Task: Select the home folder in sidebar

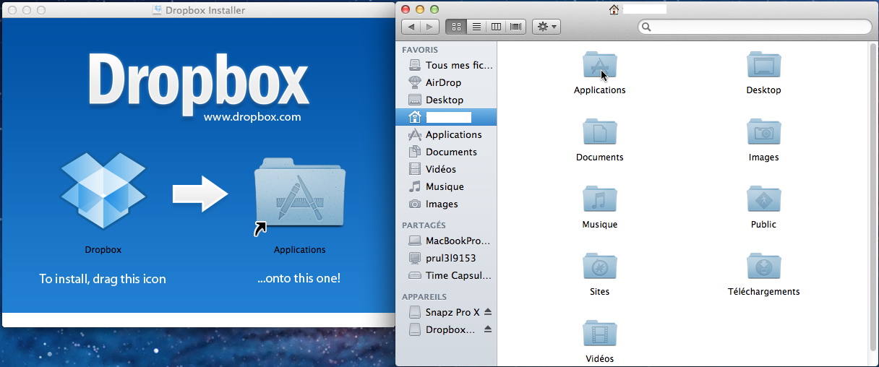Action: [x=446, y=117]
